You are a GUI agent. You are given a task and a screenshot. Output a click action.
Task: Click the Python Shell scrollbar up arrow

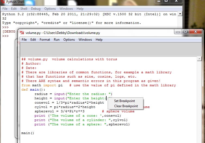[x=180, y=14]
